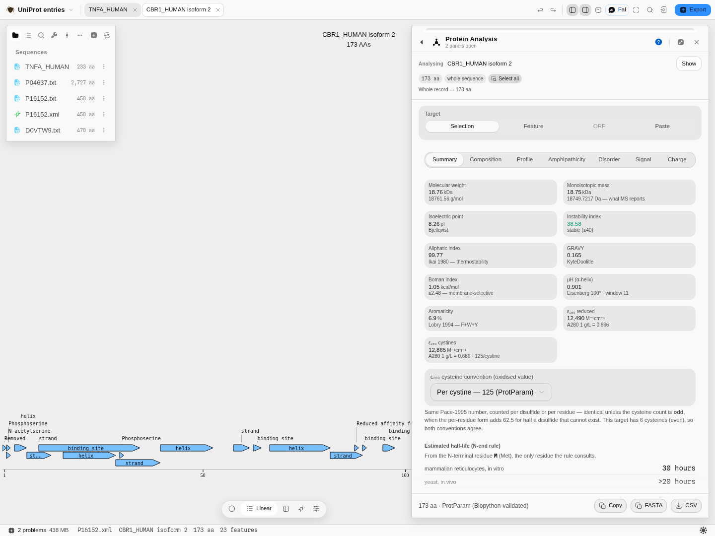Open the cysteine convention dropdown

click(x=491, y=392)
